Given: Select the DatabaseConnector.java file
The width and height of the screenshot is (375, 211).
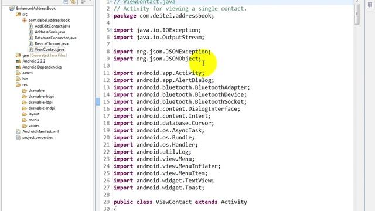Looking at the screenshot, I should (x=56, y=38).
